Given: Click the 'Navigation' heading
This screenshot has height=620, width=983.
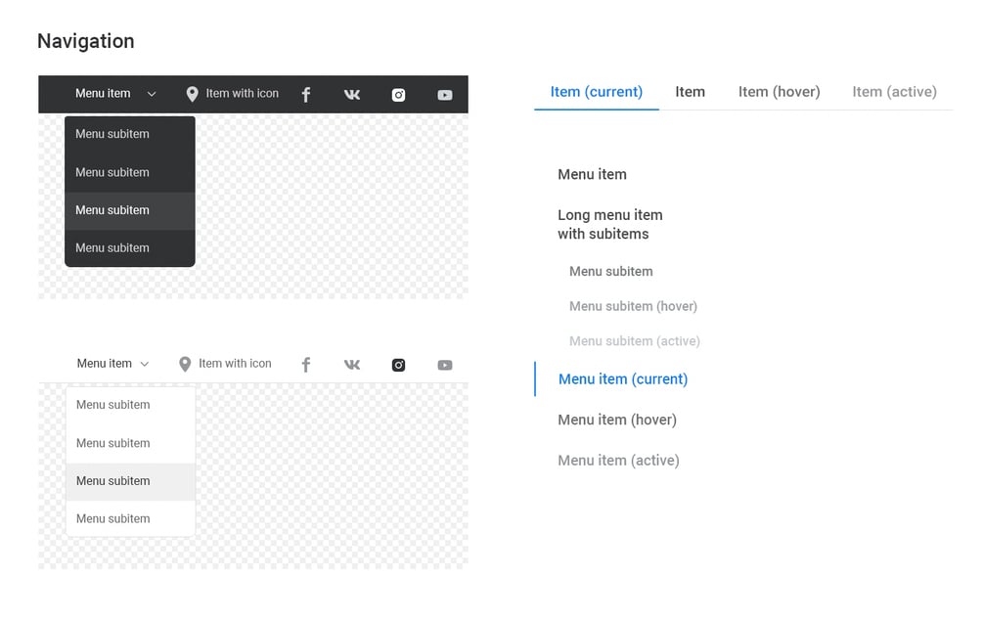Looking at the screenshot, I should [x=86, y=41].
